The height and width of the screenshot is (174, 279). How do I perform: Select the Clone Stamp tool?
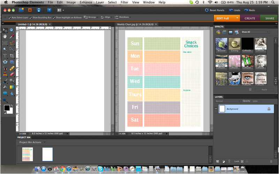click(5, 74)
